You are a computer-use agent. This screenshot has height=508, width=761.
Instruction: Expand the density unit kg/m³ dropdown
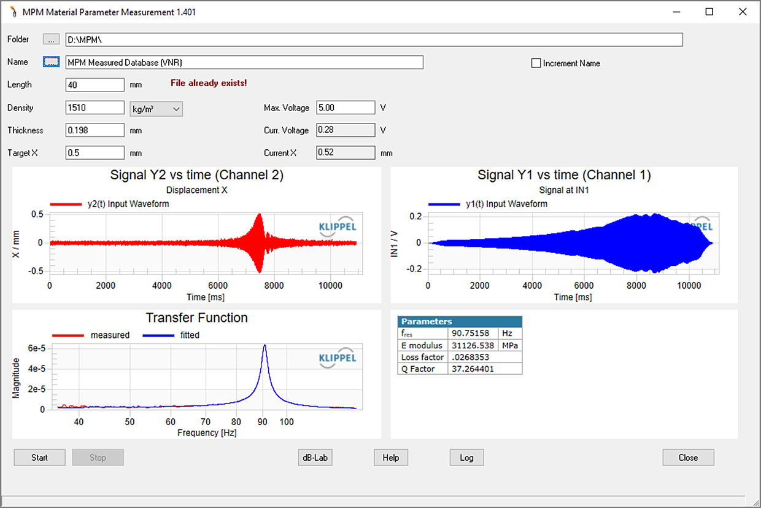pyautogui.click(x=156, y=109)
